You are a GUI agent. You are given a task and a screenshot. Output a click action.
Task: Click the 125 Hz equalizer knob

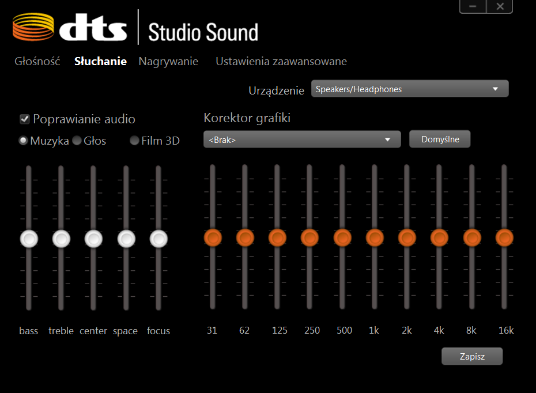[x=277, y=237]
